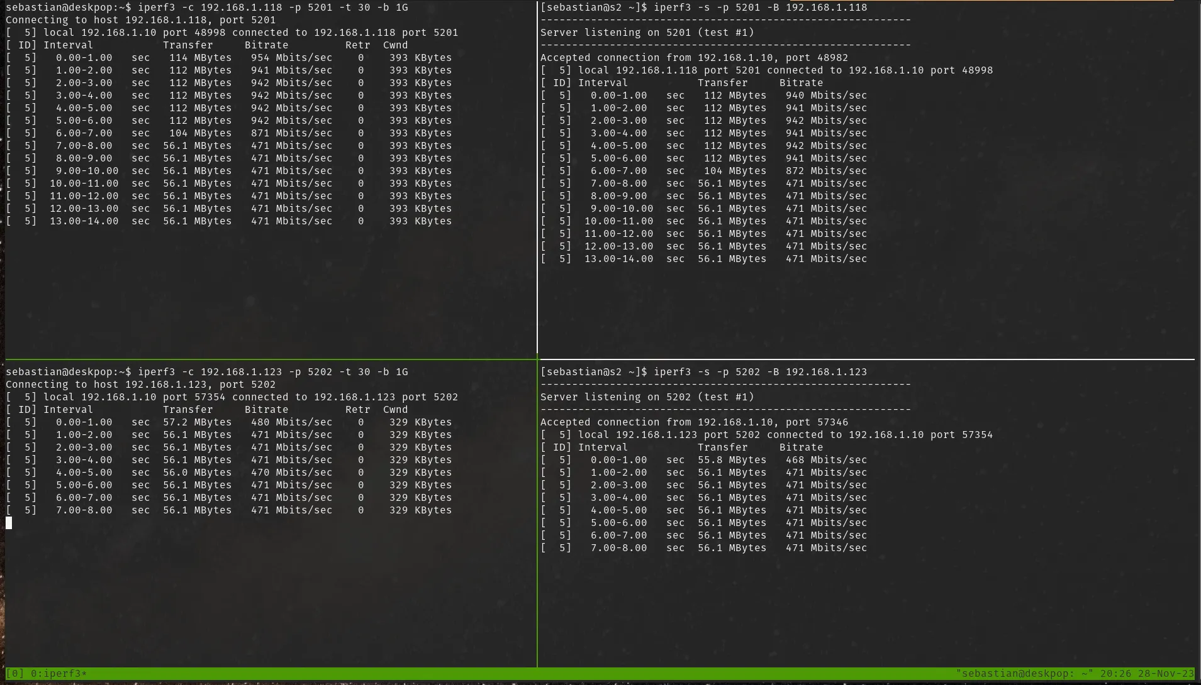Image resolution: width=1201 pixels, height=685 pixels.
Task: Click the bitrate value 954 Mbits/sec
Action: 292,58
